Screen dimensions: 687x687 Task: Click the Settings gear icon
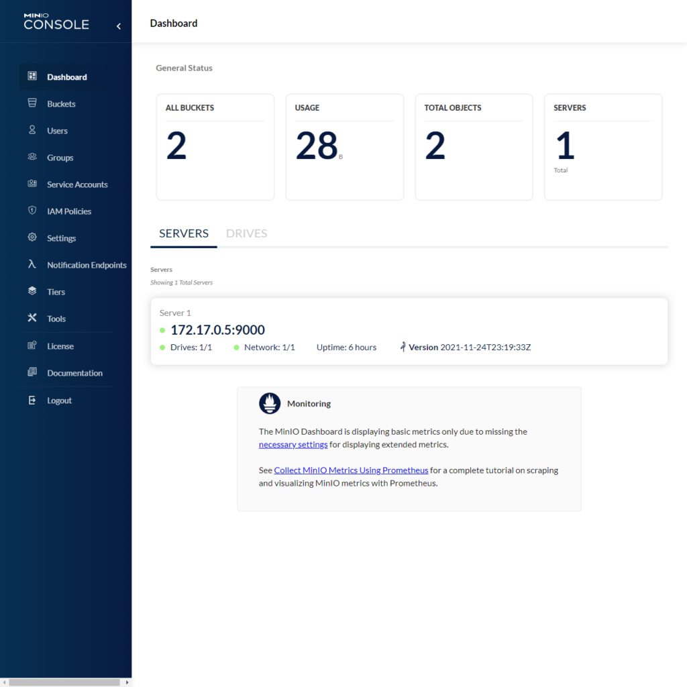pos(32,237)
